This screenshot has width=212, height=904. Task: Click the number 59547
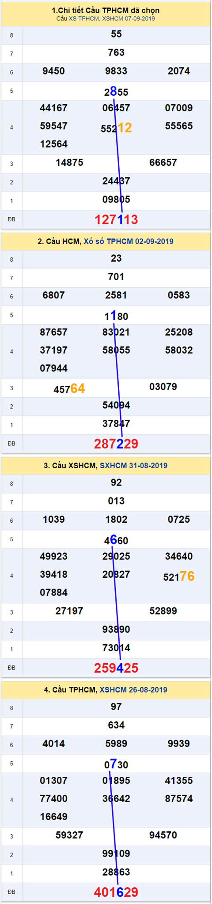point(54,126)
